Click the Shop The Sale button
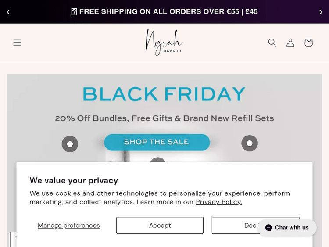Screen dimensions: 329x247 coord(157,142)
